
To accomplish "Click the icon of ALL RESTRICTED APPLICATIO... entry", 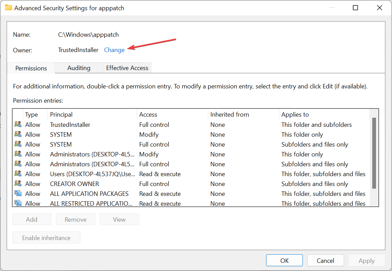I will [x=18, y=203].
